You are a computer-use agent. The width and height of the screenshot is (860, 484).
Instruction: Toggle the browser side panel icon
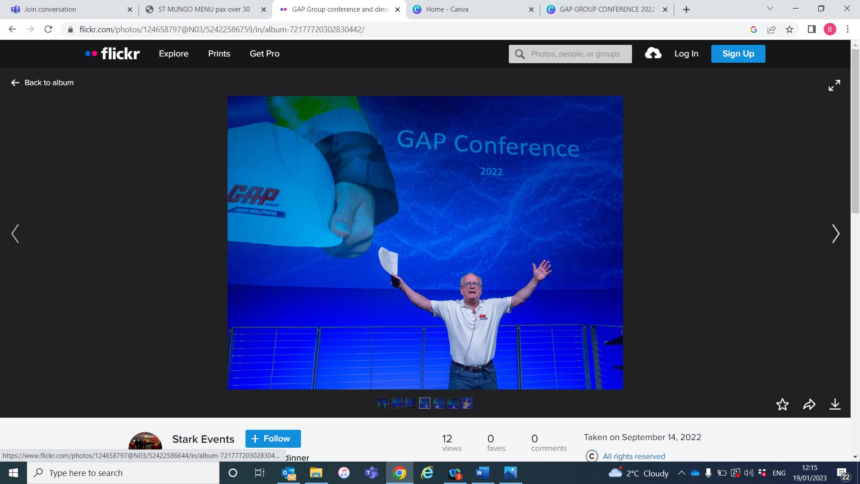click(x=812, y=30)
